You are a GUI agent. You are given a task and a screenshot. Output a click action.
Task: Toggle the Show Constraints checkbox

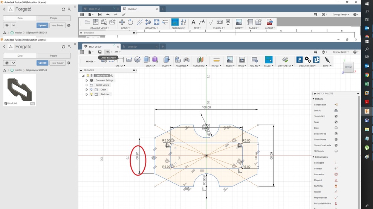(336, 145)
